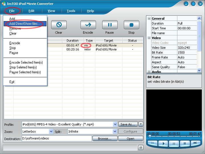
Task: Collapse the General property group
Action: (149, 18)
